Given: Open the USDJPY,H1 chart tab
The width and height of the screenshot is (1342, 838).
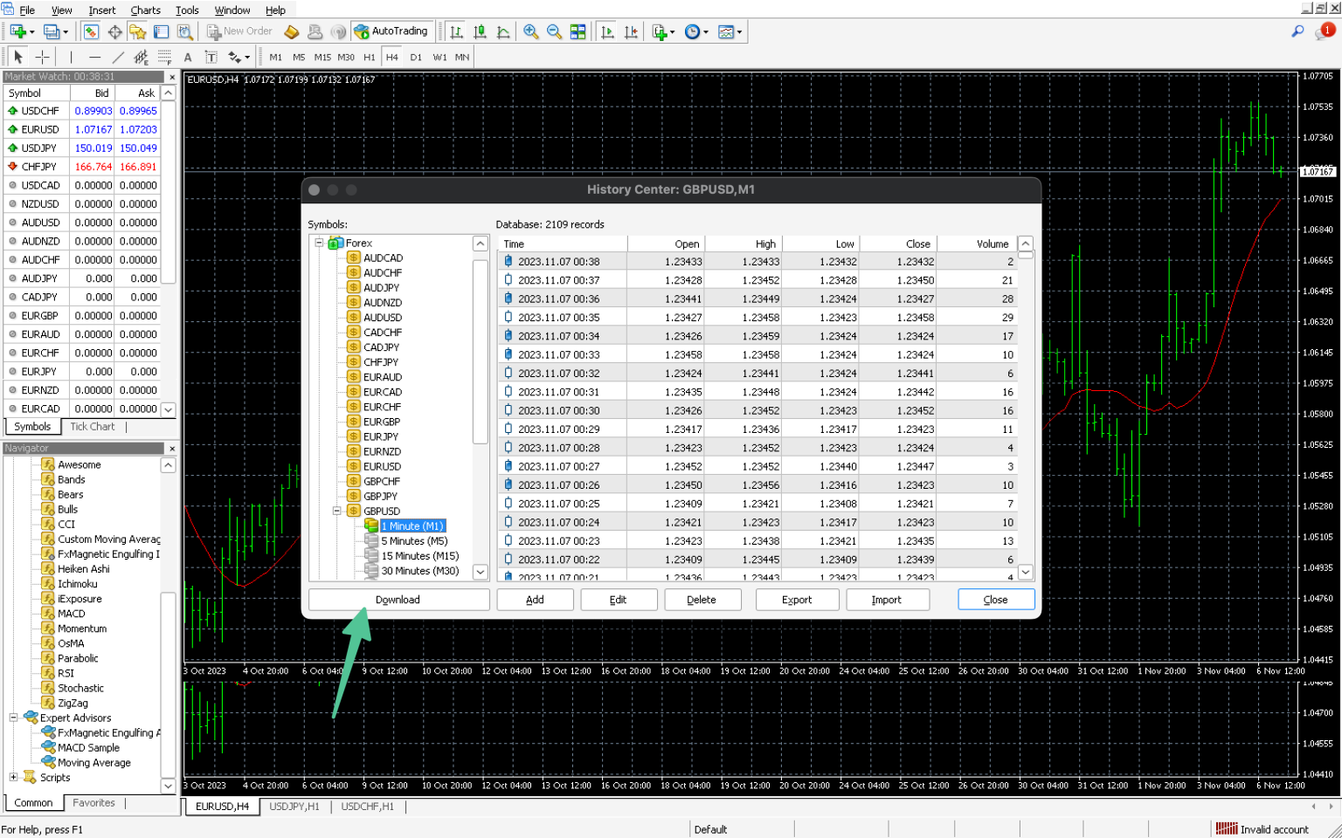Looking at the screenshot, I should point(294,807).
